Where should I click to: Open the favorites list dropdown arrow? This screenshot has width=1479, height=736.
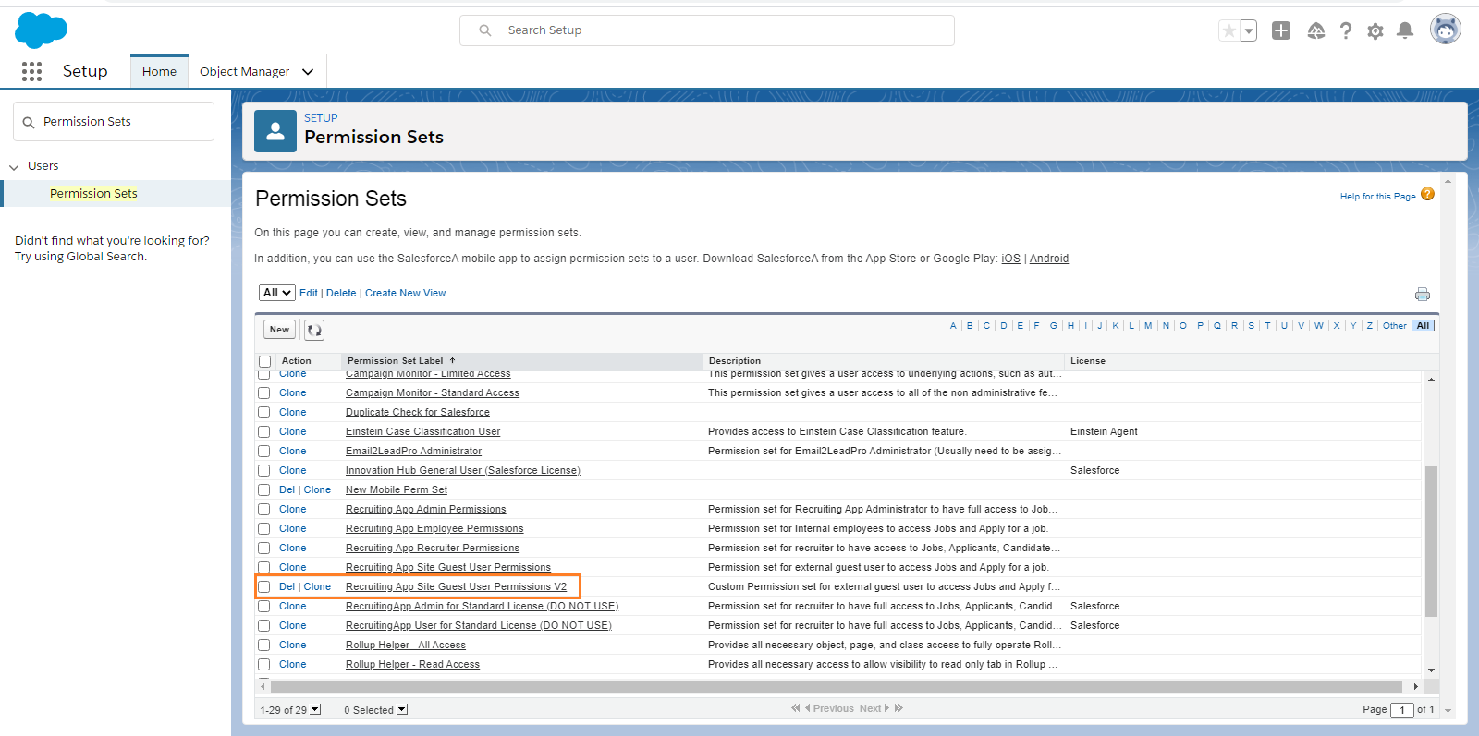click(x=1249, y=30)
